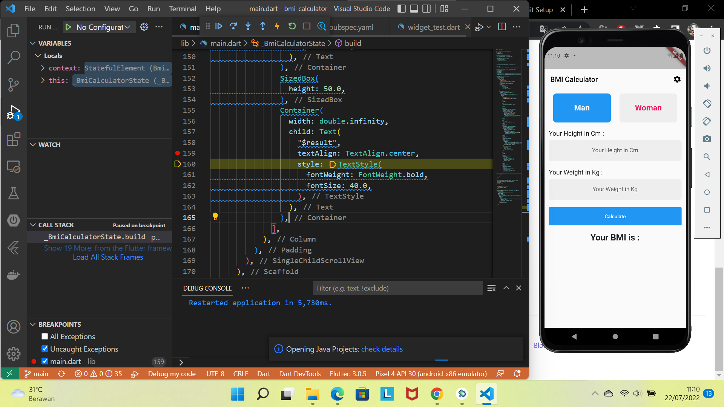The height and width of the screenshot is (407, 724).
Task: Open the Run menu
Action: click(x=153, y=8)
